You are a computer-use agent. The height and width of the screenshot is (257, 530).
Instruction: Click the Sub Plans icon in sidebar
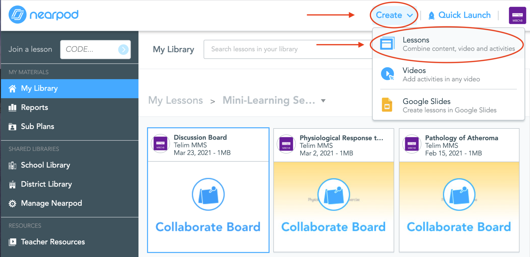click(x=12, y=126)
